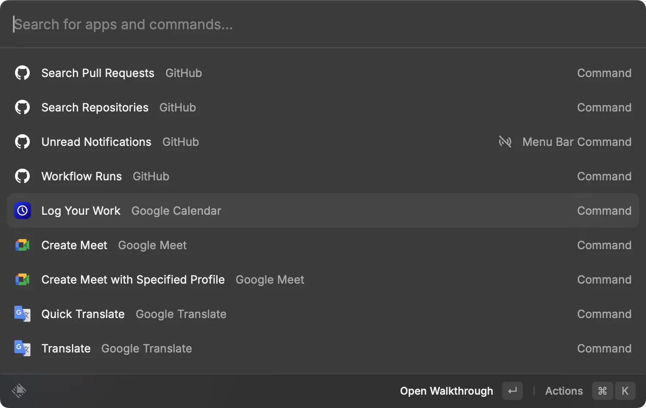The image size is (646, 408).
Task: Click the GitHub icon next to Unread Notifications
Action: (x=22, y=142)
